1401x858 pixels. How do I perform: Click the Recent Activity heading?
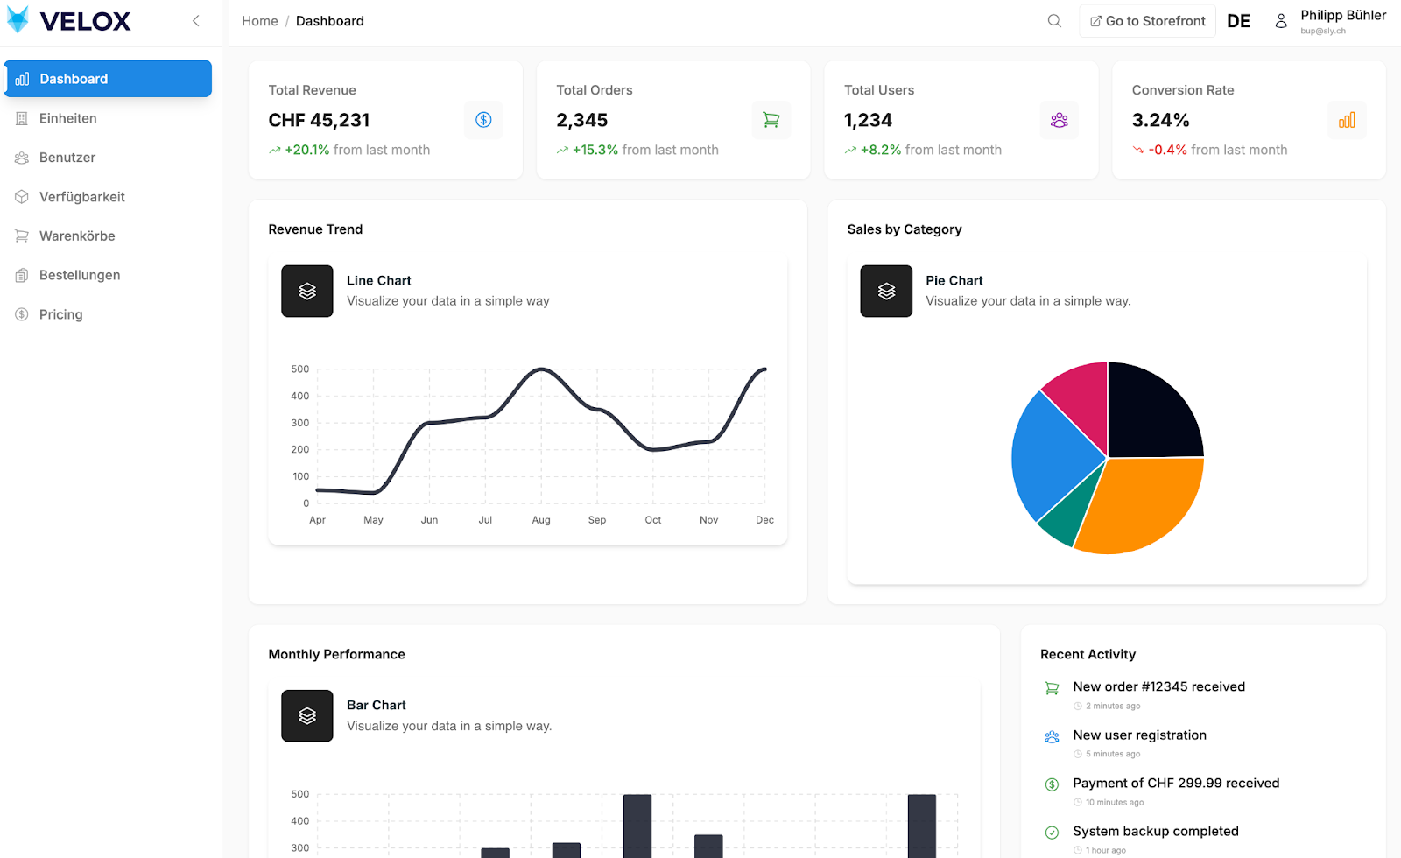click(1088, 654)
